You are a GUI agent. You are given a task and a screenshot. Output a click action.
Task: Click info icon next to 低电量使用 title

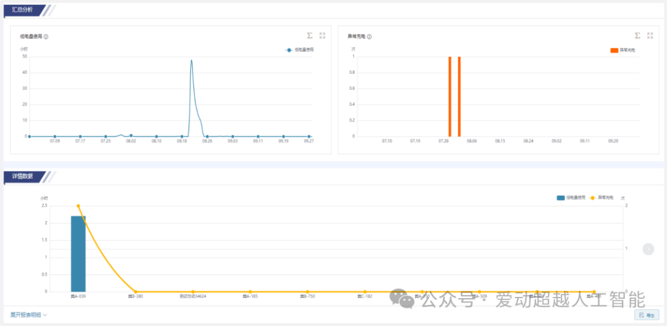46,37
